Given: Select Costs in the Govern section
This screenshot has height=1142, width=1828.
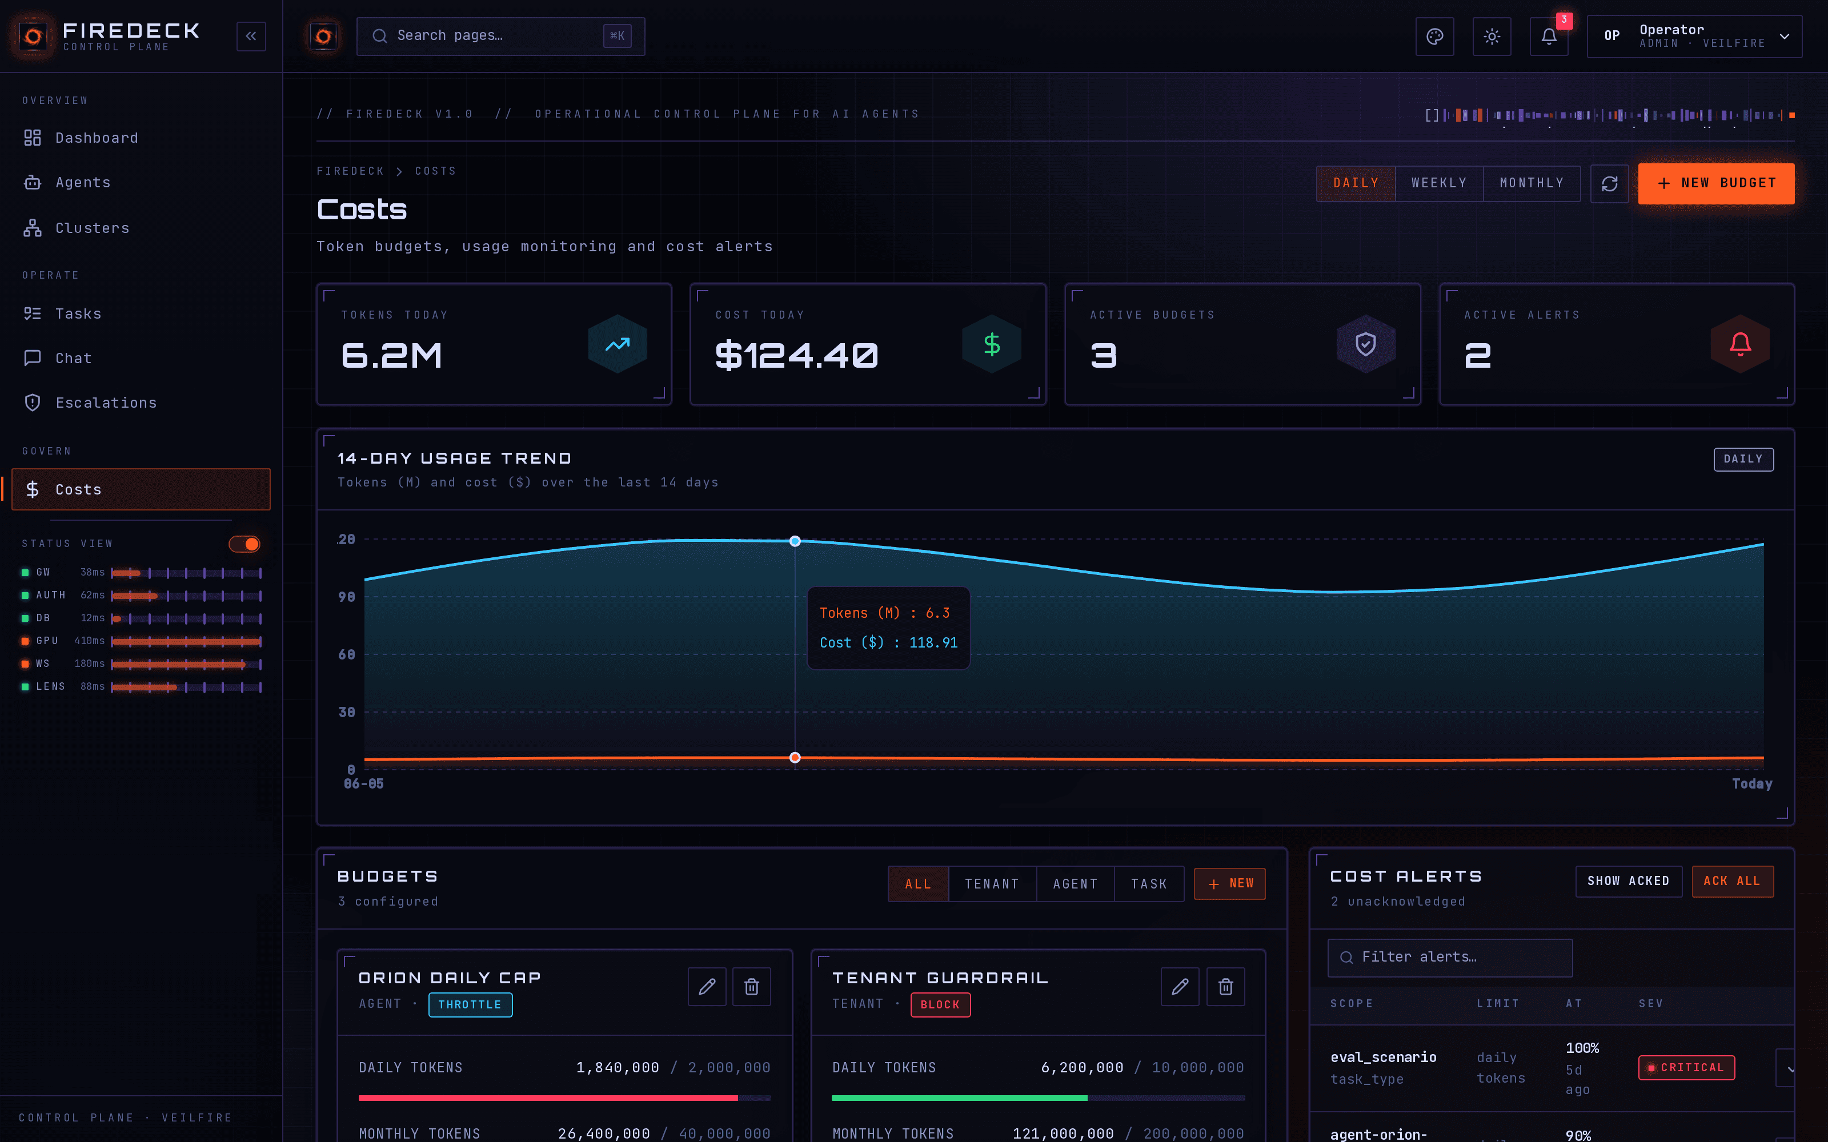Looking at the screenshot, I should (x=141, y=489).
